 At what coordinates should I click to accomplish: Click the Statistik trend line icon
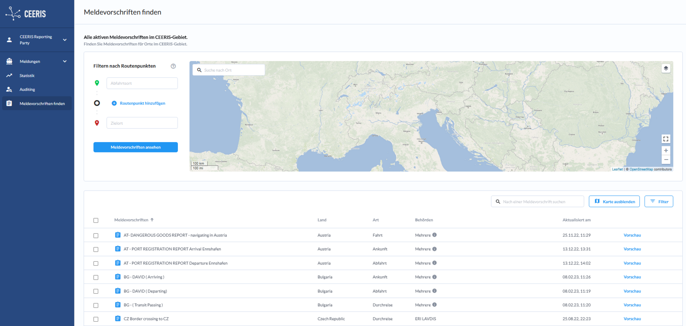click(x=9, y=75)
